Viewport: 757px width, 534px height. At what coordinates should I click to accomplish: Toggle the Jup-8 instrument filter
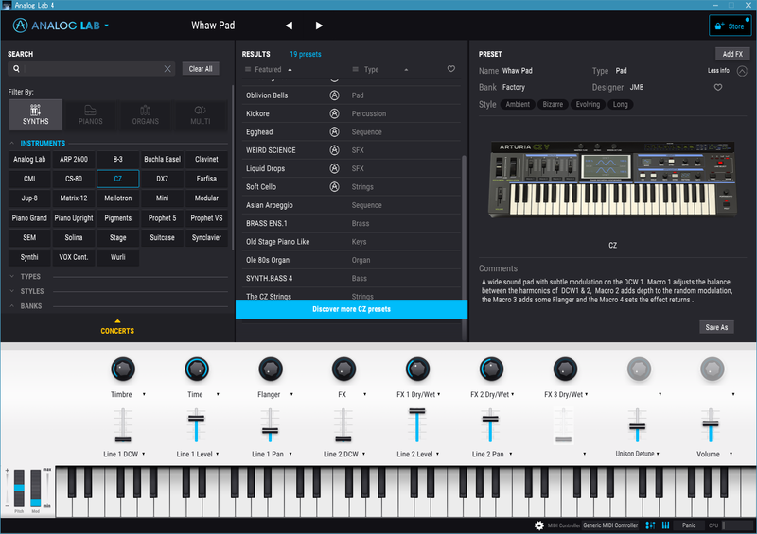[29, 198]
